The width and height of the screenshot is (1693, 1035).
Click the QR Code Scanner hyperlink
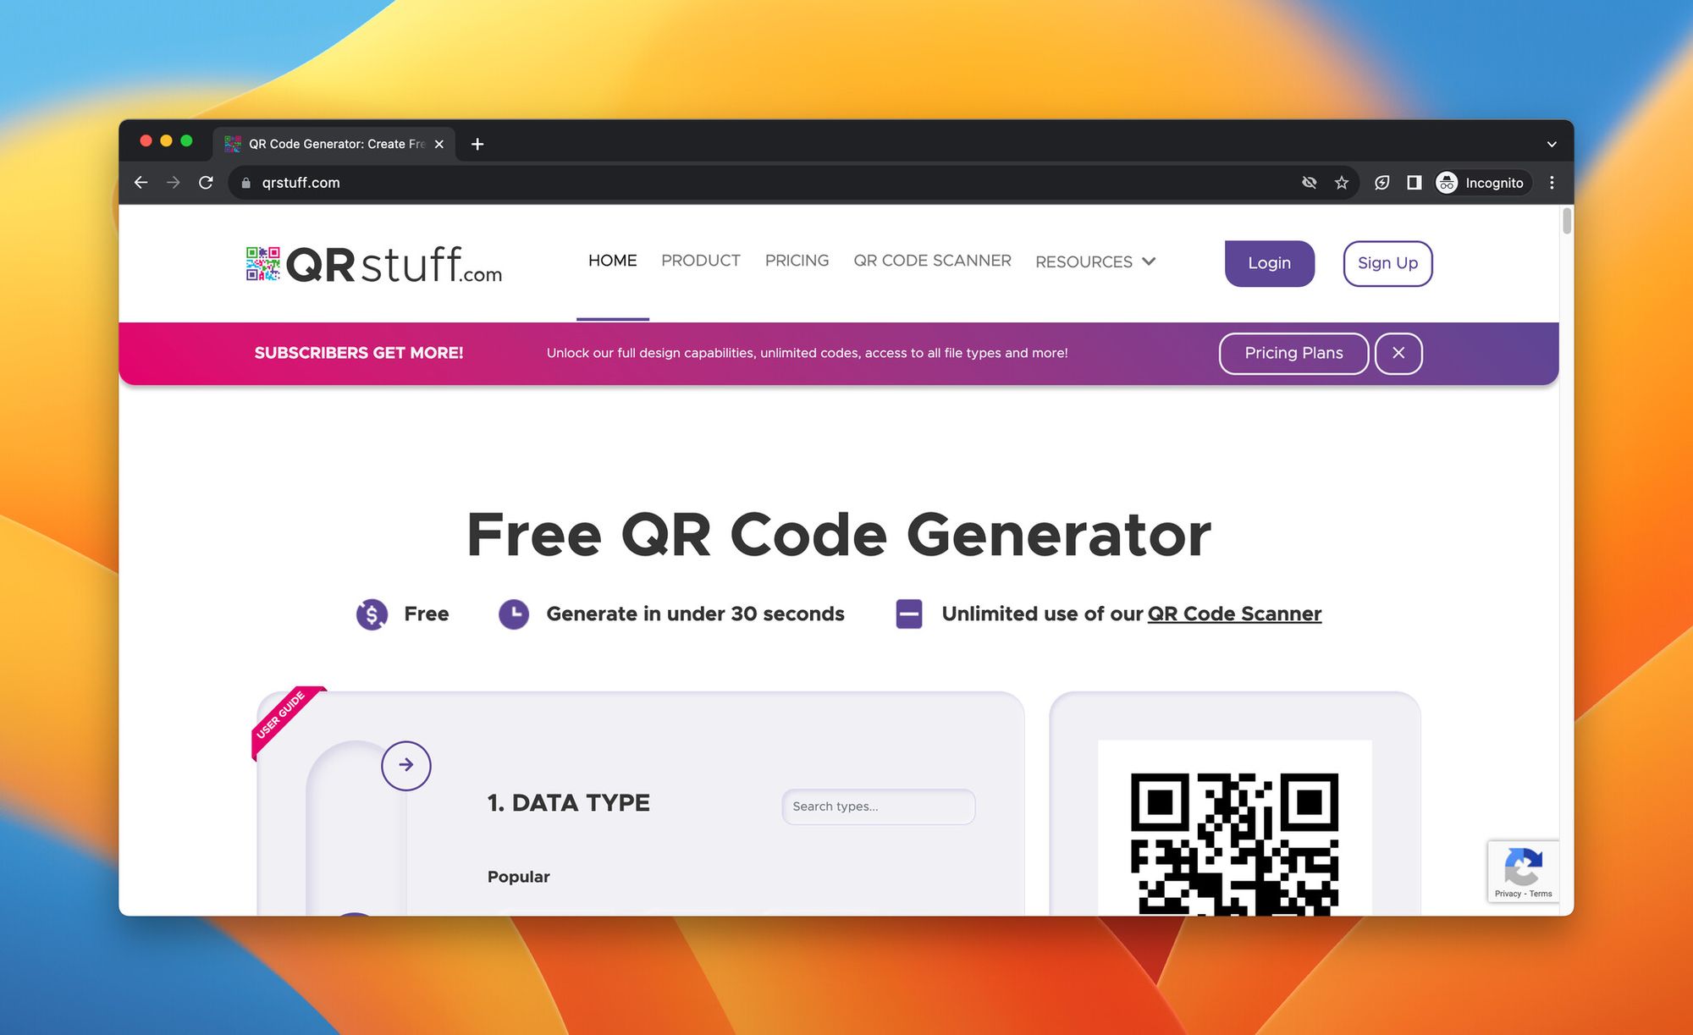pyautogui.click(x=1235, y=613)
